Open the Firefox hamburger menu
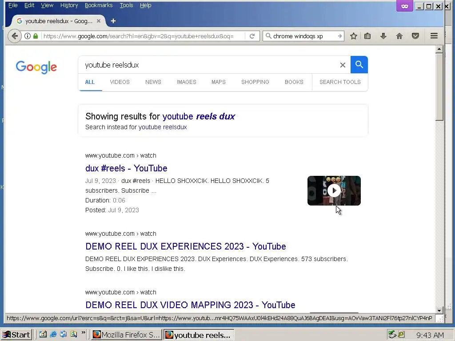The height and width of the screenshot is (341, 455). coord(434,36)
